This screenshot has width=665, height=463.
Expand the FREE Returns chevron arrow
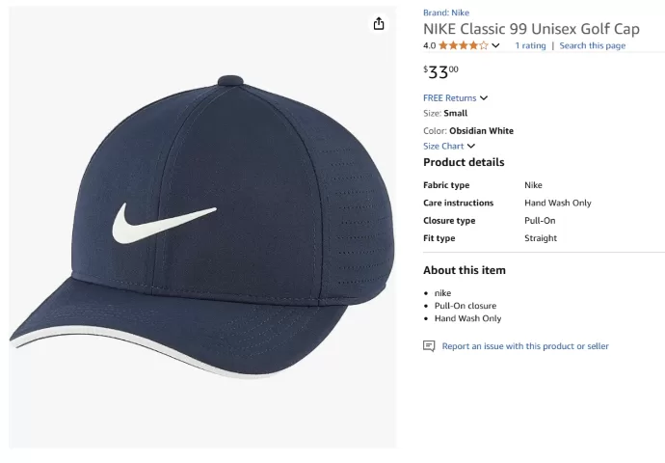click(x=484, y=98)
